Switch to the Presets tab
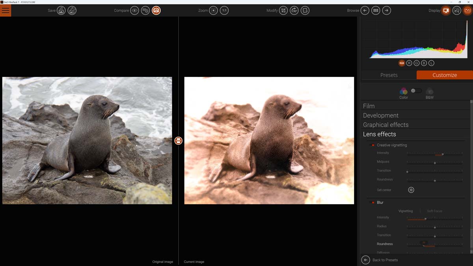Viewport: 473px width, 266px height. click(x=389, y=75)
